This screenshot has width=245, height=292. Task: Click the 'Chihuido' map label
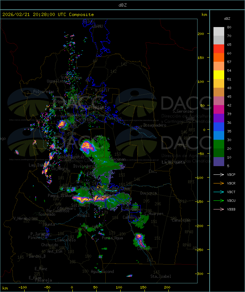tap(50, 245)
